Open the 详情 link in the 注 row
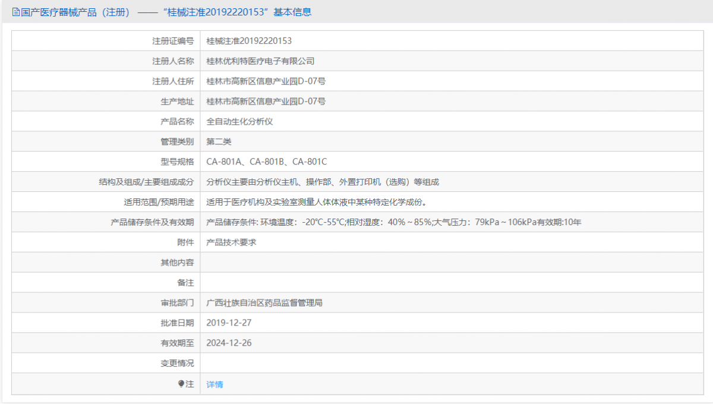The width and height of the screenshot is (713, 404). pos(214,384)
